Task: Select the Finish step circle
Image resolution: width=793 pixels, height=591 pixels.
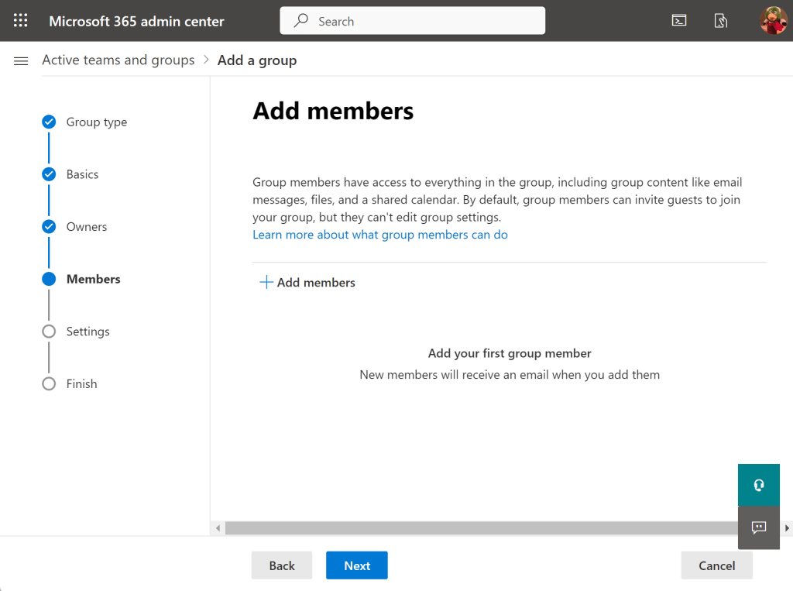Action: pyautogui.click(x=49, y=384)
